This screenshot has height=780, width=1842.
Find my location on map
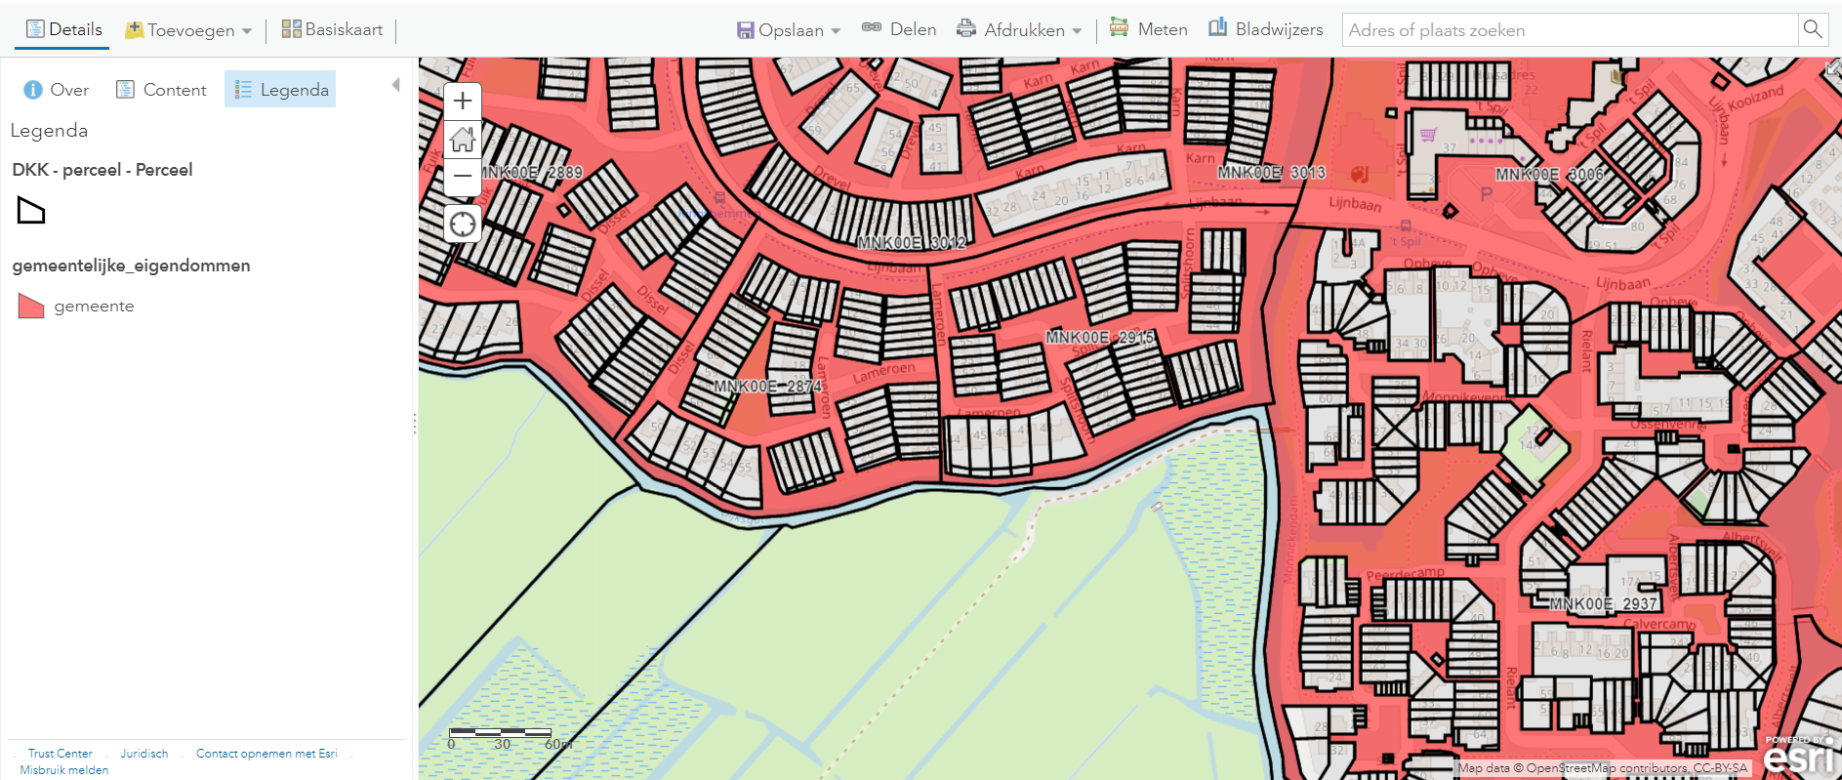pos(463,225)
